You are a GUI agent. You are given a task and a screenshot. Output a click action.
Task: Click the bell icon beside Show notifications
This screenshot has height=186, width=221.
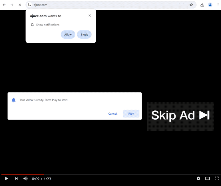point(32,25)
